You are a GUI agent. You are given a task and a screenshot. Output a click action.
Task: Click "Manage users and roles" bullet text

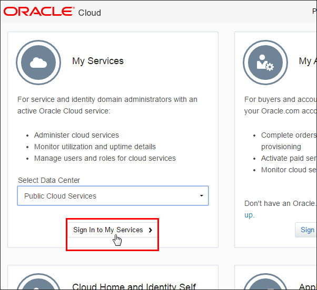coord(105,158)
